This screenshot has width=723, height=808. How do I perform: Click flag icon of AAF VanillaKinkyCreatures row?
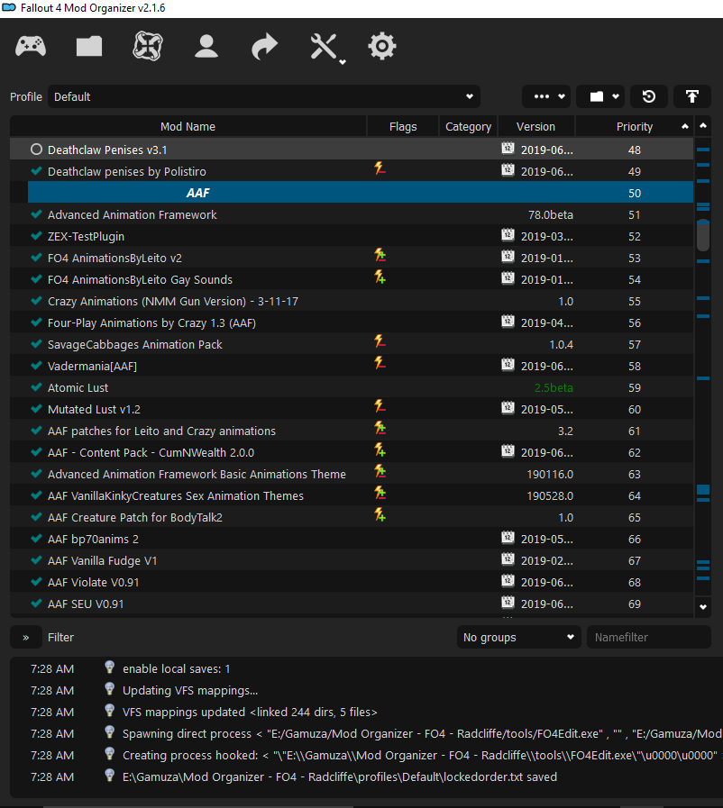(x=380, y=493)
